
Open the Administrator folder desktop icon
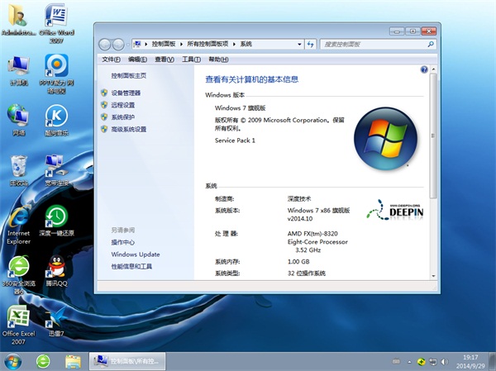18,20
